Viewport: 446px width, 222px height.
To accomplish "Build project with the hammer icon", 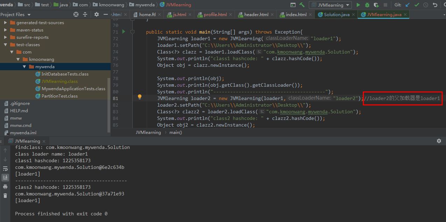I will (x=302, y=5).
